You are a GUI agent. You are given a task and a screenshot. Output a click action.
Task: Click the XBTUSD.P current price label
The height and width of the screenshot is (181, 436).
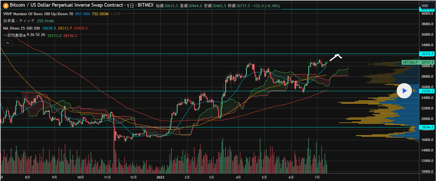tap(418, 62)
